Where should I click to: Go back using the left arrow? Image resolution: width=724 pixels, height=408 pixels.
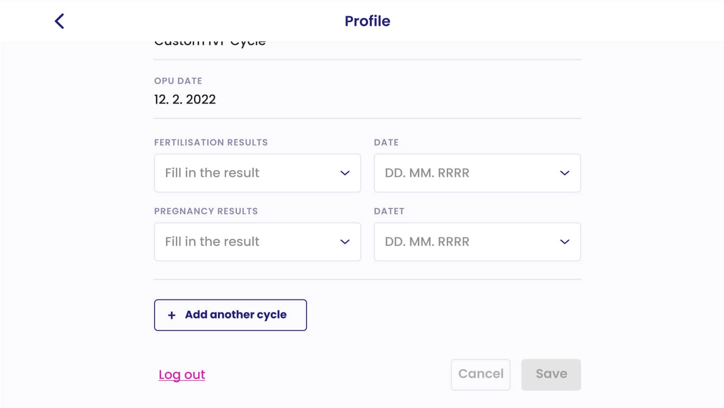pos(59,21)
